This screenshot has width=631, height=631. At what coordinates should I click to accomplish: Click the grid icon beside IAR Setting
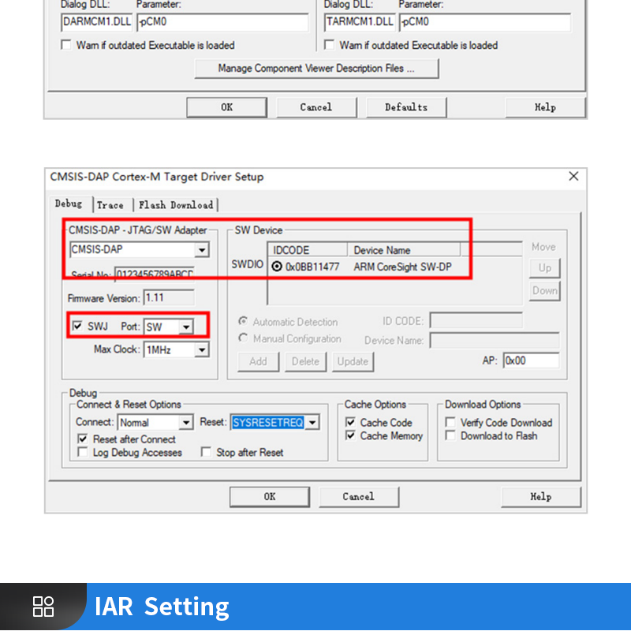coord(43,607)
